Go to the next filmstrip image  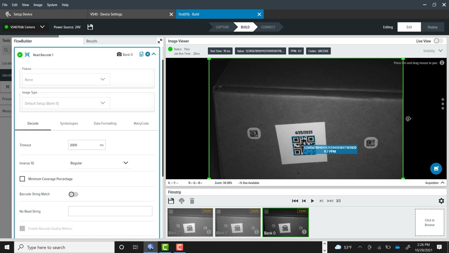(x=321, y=201)
